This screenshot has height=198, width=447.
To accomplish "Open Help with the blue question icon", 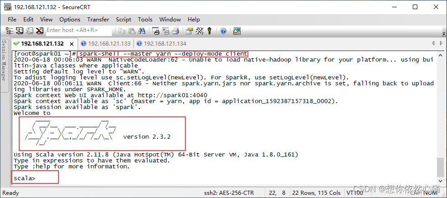I will [x=223, y=31].
